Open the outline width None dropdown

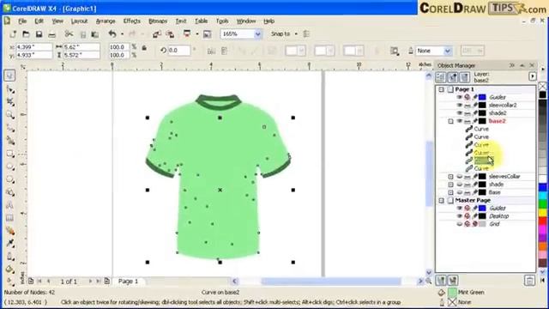coord(448,51)
